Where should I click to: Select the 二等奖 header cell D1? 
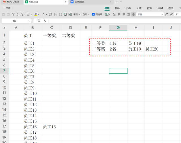click(x=70, y=35)
